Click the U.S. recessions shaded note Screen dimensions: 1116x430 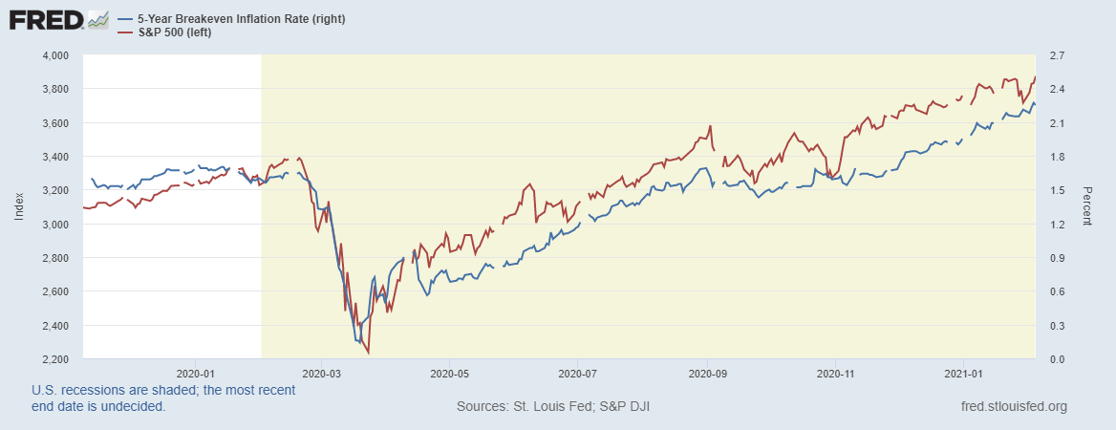pyautogui.click(x=163, y=398)
